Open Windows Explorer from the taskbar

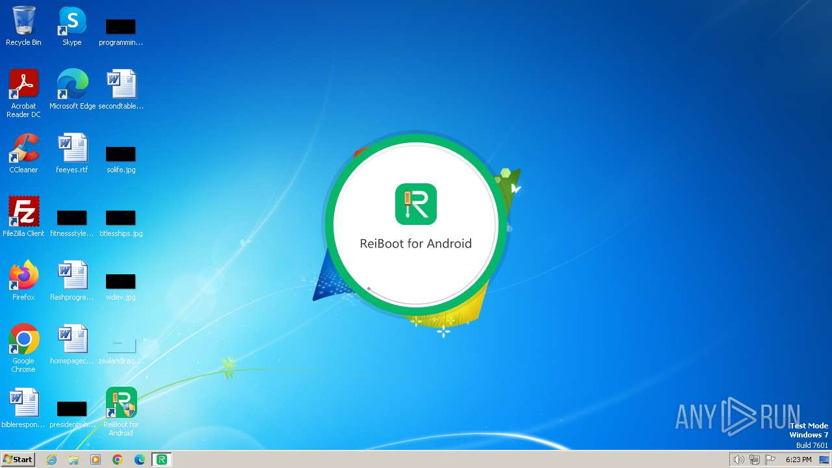(x=73, y=460)
